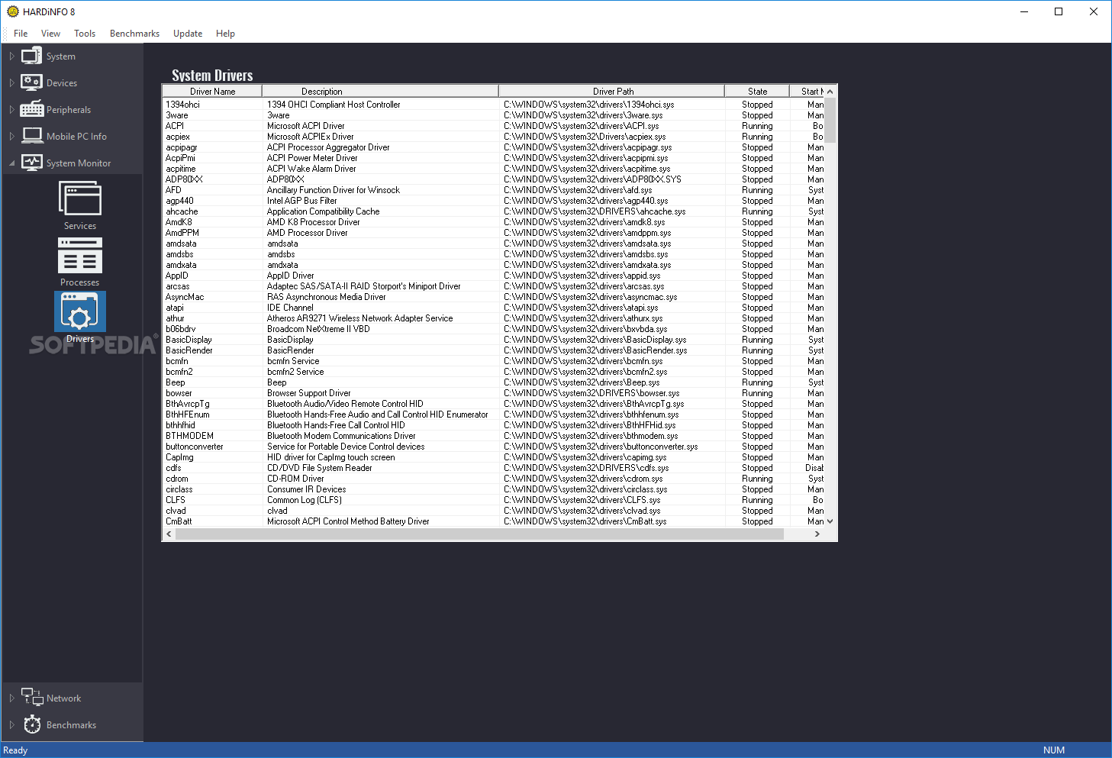The height and width of the screenshot is (758, 1112).
Task: Select the BTHMODEM driver name
Action: (x=189, y=436)
